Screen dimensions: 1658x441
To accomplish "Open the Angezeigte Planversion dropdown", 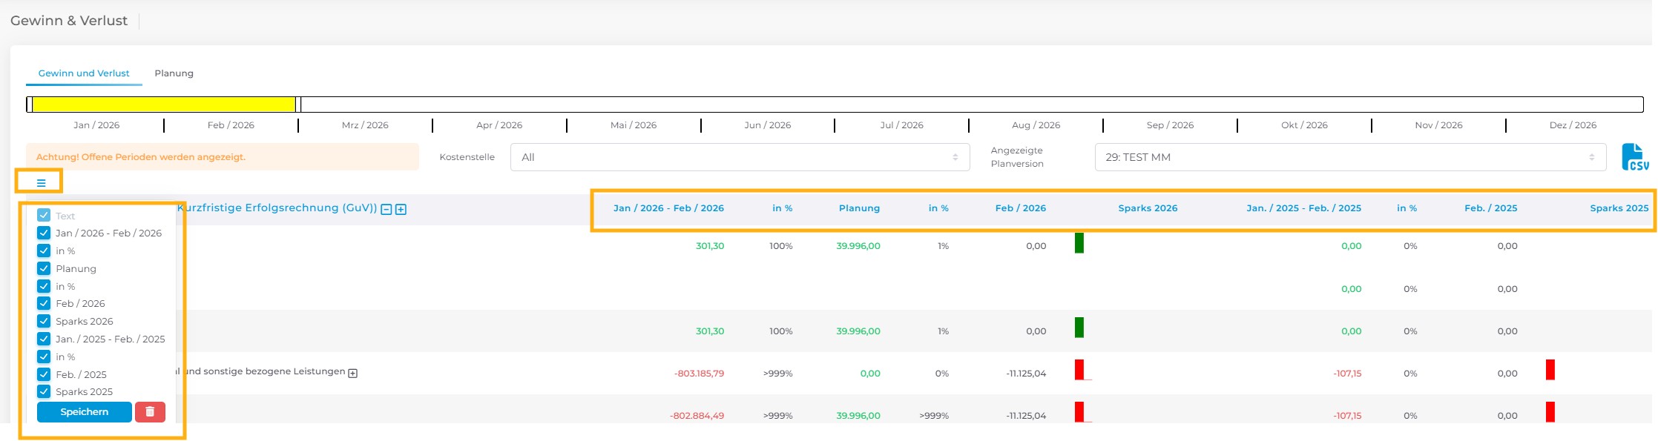I will point(1349,157).
